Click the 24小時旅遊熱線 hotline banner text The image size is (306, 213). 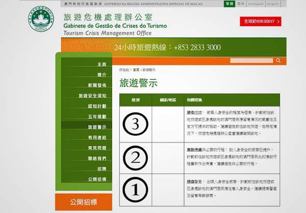[168, 47]
